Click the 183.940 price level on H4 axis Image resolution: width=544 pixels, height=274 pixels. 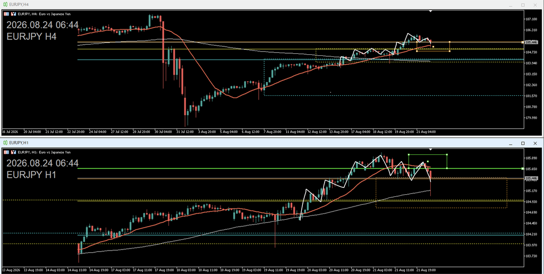532,63
